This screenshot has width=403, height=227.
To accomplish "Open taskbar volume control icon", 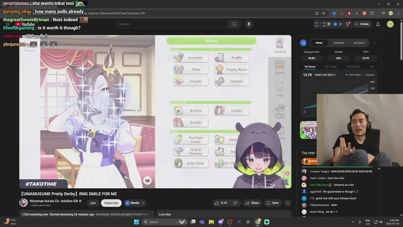I will 381,222.
